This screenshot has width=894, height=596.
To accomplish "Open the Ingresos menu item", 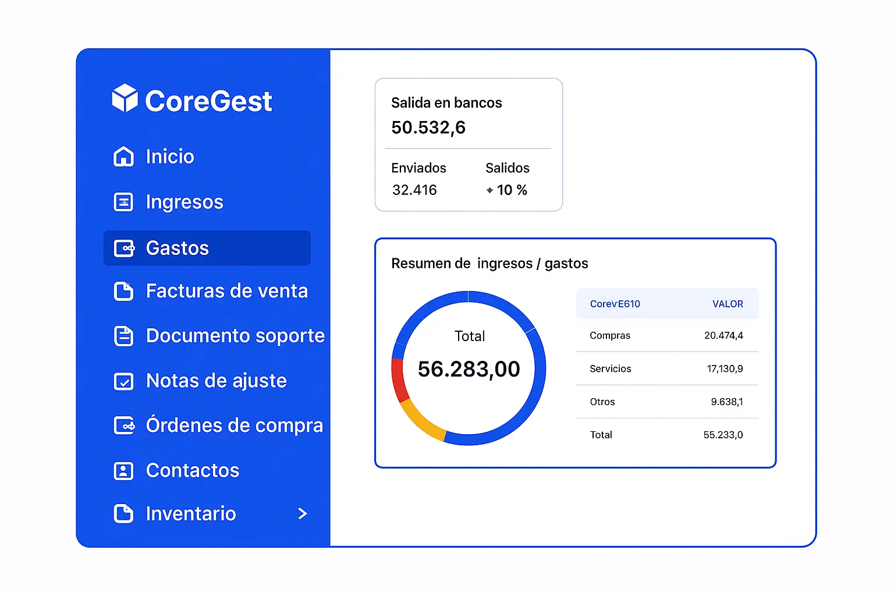I will (184, 202).
